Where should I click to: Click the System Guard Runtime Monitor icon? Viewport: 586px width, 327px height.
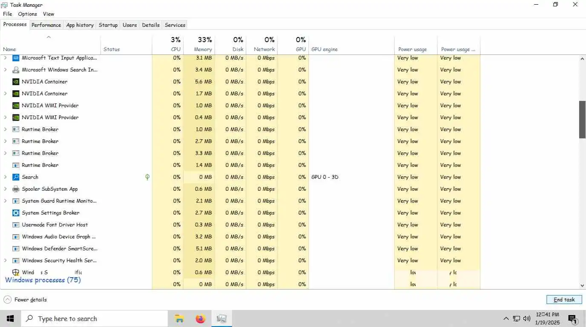[x=16, y=201]
